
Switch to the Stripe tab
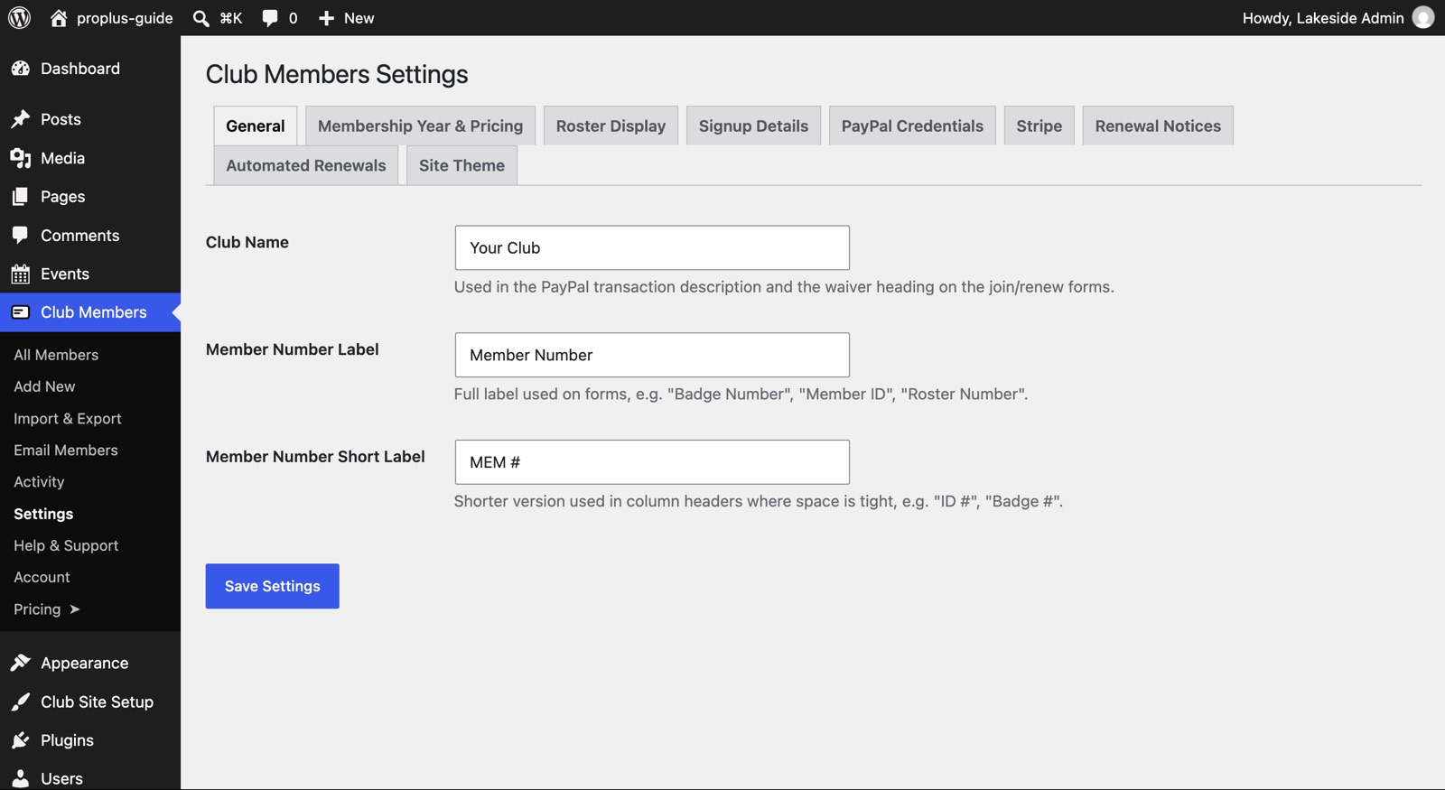point(1039,125)
